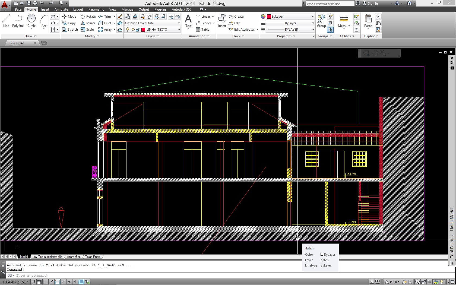Activate the Array command

pyautogui.click(x=105, y=30)
